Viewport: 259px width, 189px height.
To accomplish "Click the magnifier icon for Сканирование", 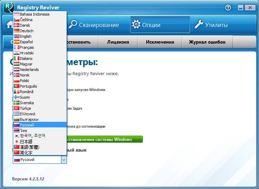I will pos(73,24).
